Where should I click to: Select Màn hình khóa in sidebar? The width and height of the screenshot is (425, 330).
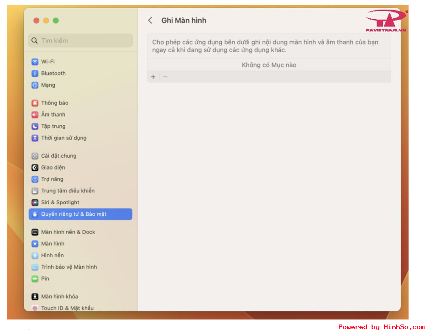59,297
